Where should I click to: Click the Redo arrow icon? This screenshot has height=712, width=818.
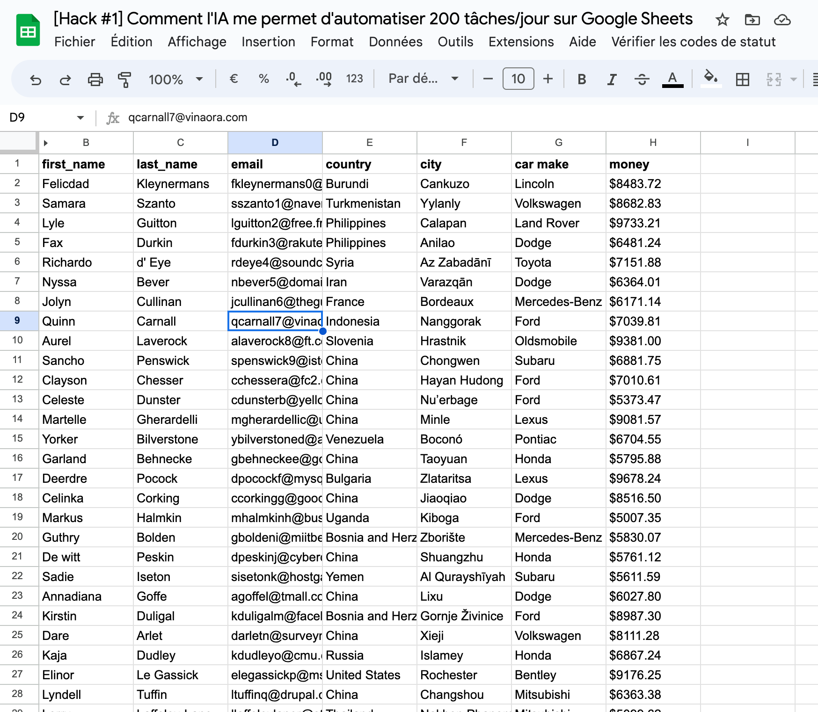point(65,80)
